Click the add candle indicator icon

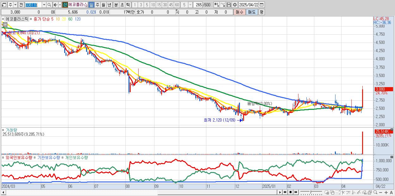[x=216, y=5]
